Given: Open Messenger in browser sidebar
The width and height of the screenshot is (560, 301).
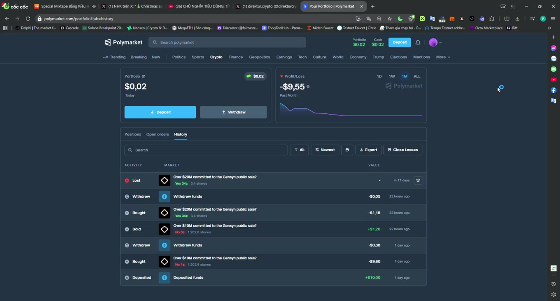Looking at the screenshot, I should 554,48.
